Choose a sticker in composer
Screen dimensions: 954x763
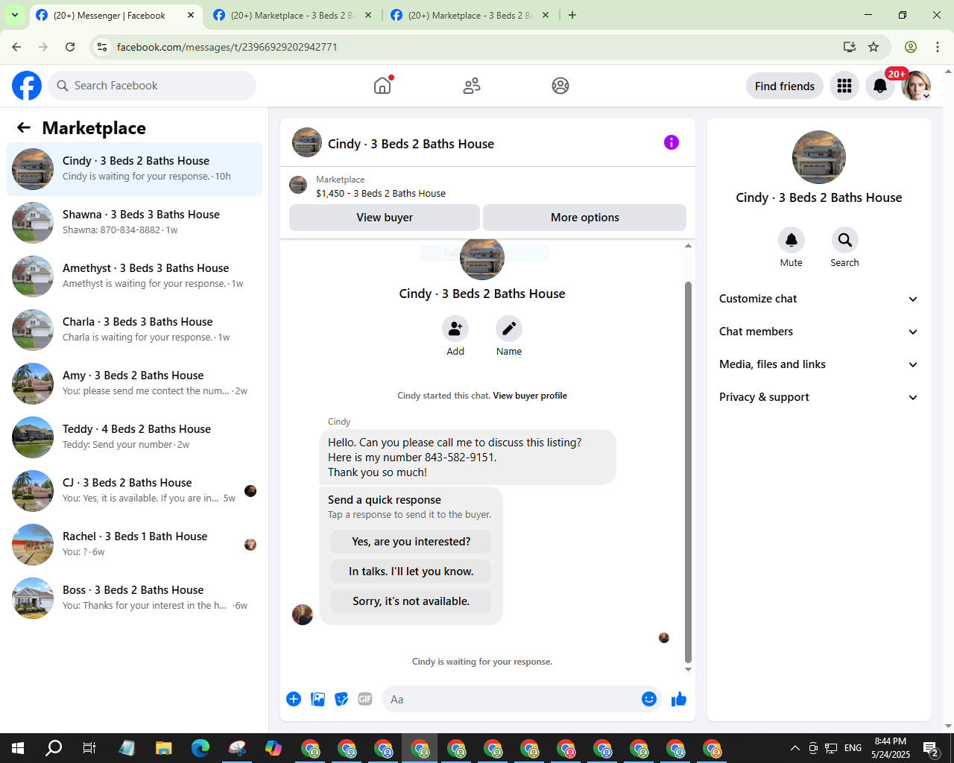341,699
